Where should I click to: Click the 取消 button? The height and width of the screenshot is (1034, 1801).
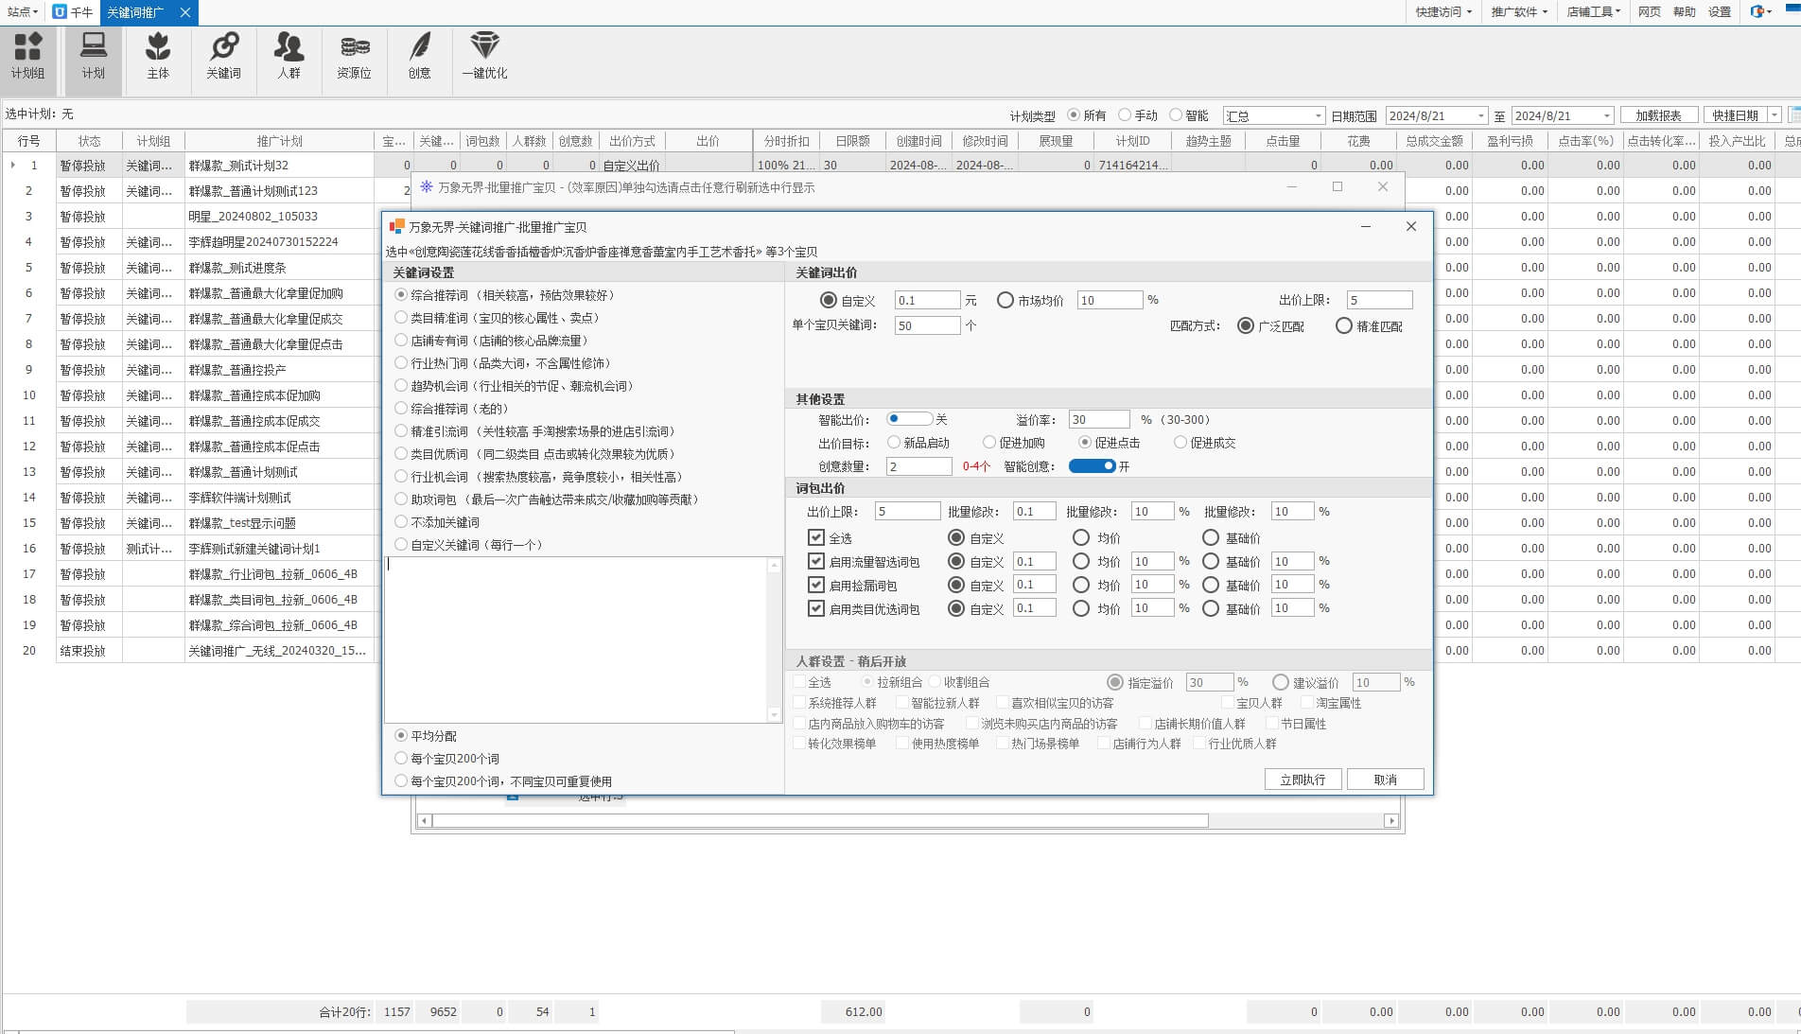(1385, 779)
